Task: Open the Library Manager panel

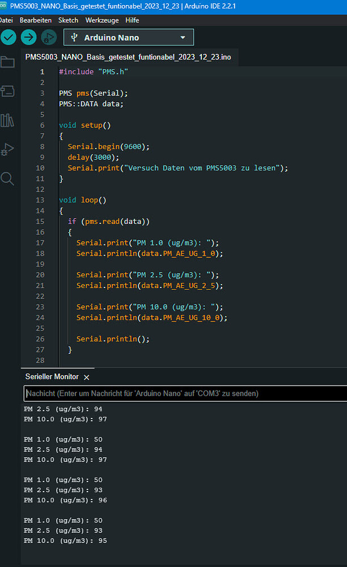Action: (x=7, y=120)
